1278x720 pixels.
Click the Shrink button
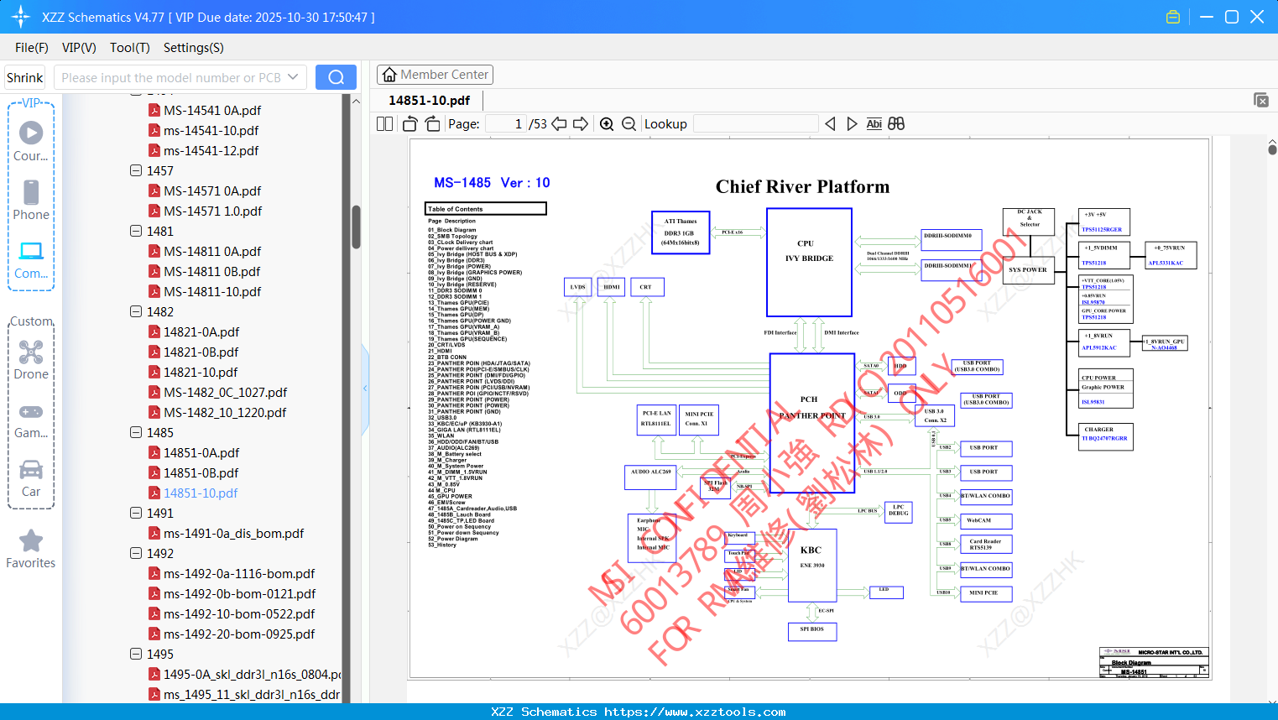point(25,77)
